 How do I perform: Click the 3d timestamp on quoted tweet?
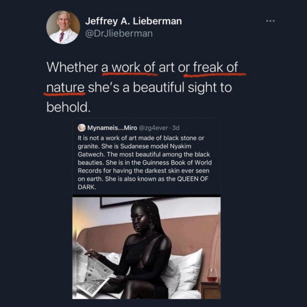pyautogui.click(x=176, y=128)
